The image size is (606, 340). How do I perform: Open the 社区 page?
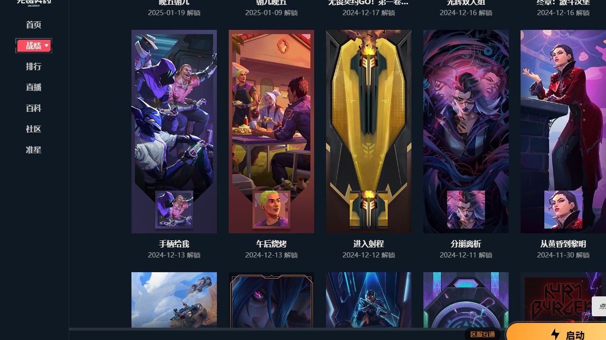point(34,129)
